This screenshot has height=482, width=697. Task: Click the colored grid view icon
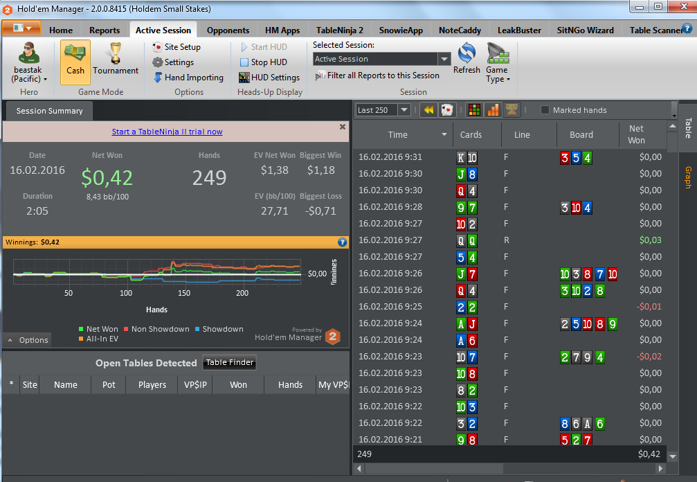[x=474, y=110]
